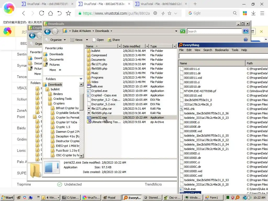Collapse the Folders pane chevron
This screenshot has width=268, height=201.
click(x=81, y=79)
